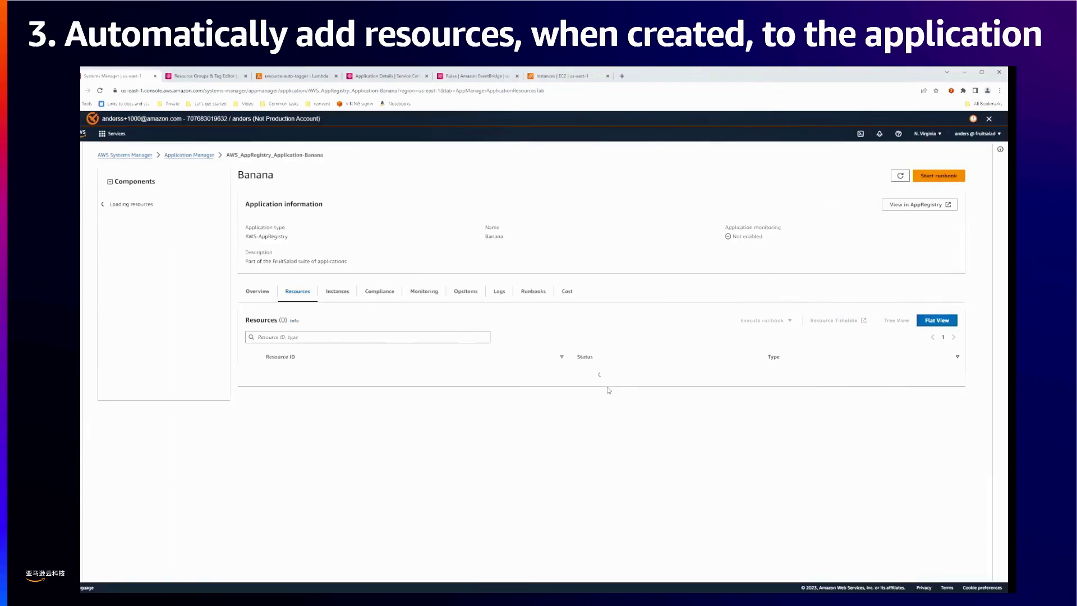
Task: Open the Resources Info link
Action: pyautogui.click(x=294, y=321)
